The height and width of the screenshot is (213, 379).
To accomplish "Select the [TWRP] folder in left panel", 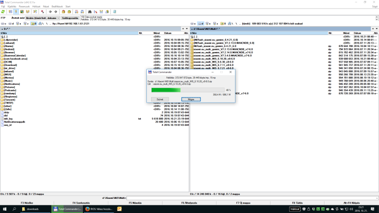I will point(9,103).
